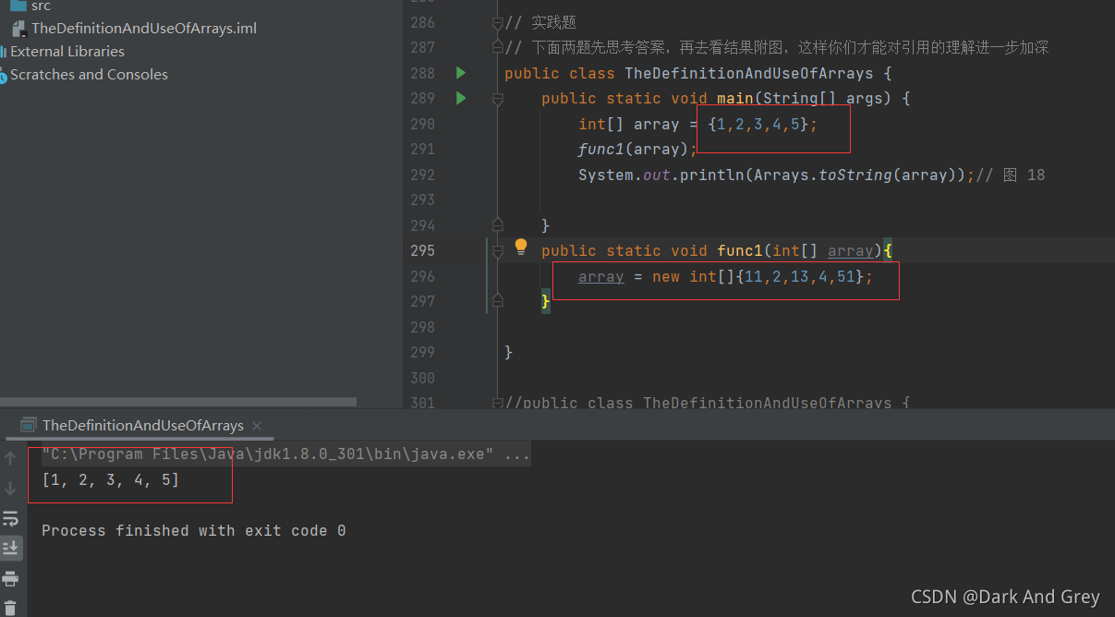
Task: Click the "main" method name on line 289
Action: click(735, 98)
